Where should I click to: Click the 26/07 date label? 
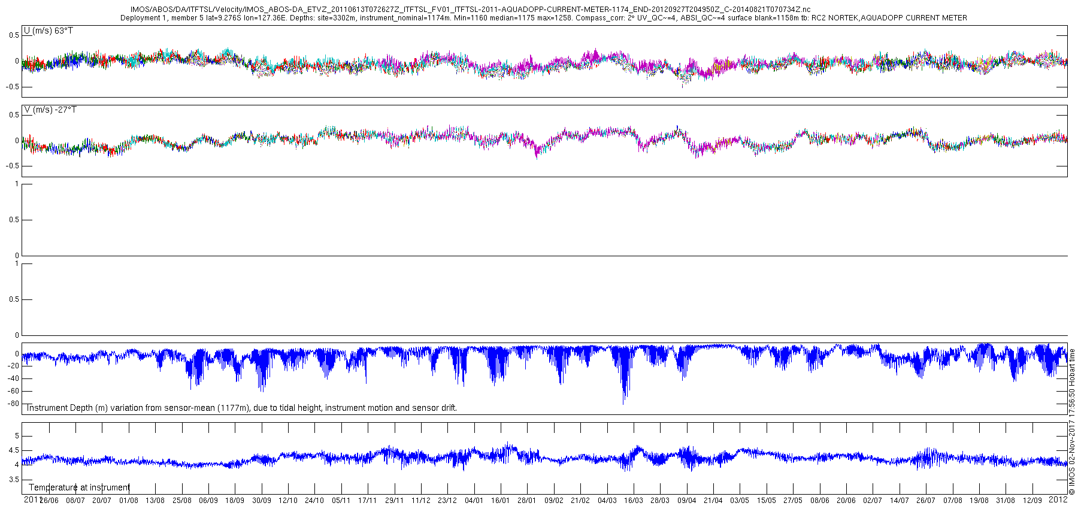[x=926, y=501]
